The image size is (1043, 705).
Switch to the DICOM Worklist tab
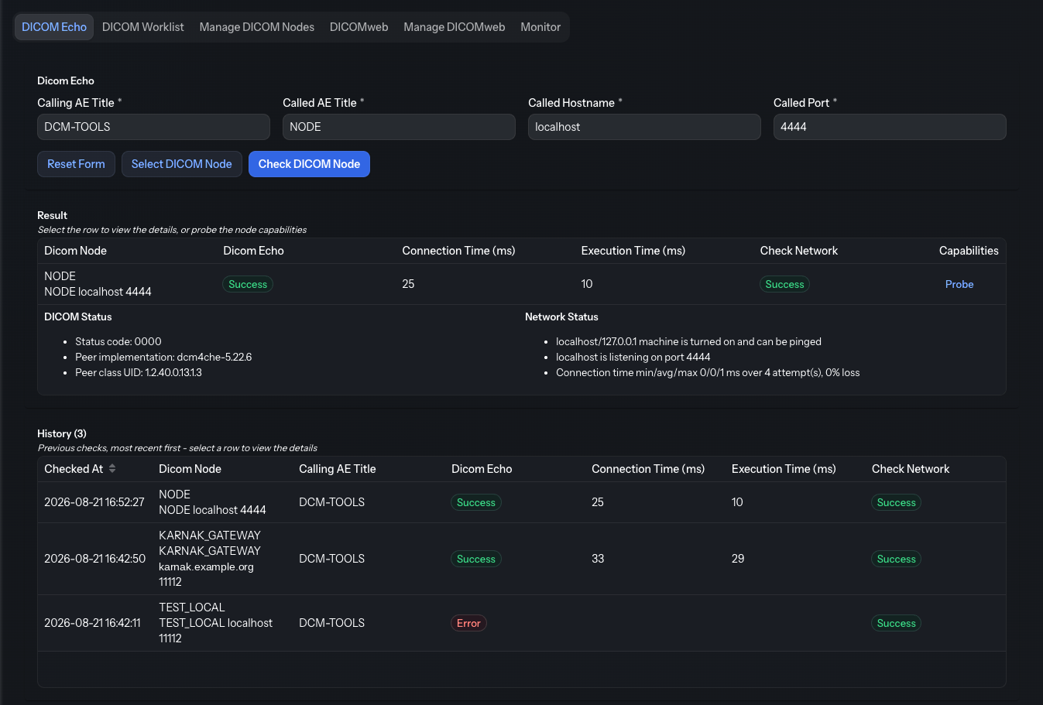point(143,27)
